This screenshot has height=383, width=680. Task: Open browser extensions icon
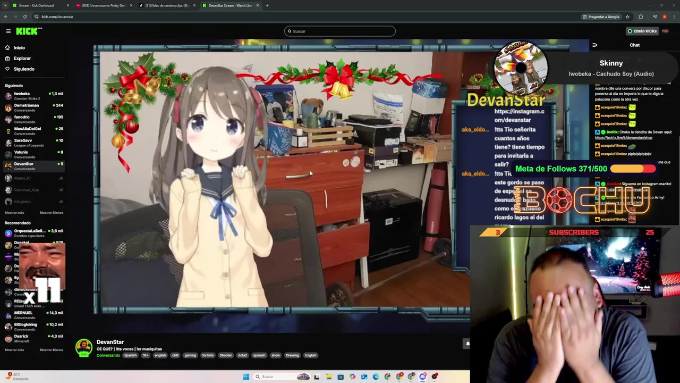coord(641,16)
